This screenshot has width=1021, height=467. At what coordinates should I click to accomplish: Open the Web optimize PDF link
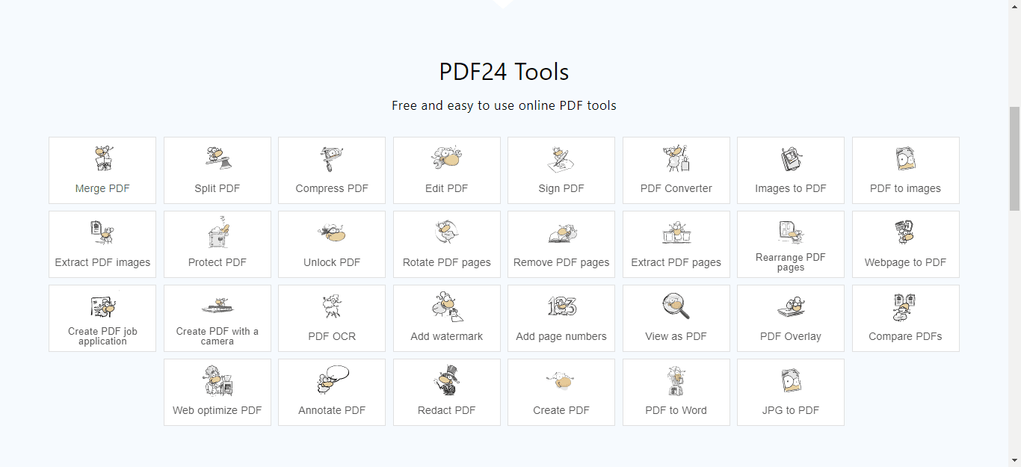[218, 392]
